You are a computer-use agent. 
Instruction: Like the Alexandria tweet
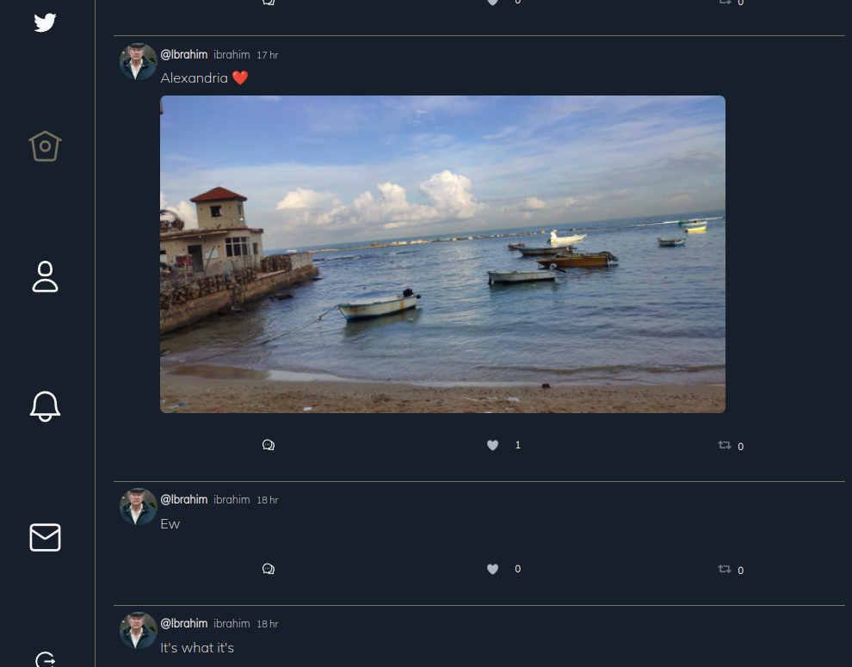(492, 445)
